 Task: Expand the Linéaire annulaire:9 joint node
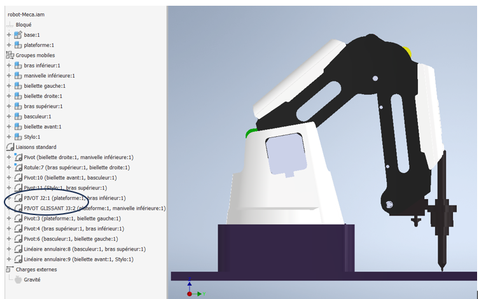(9, 260)
